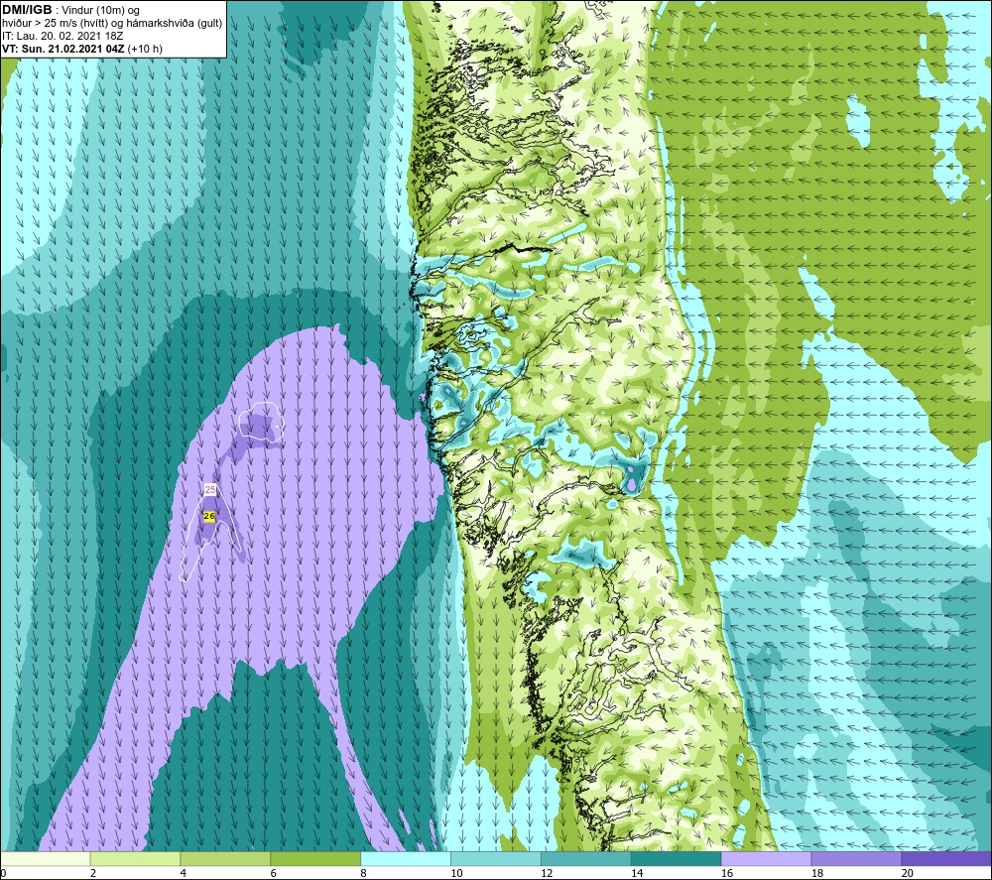Click the legend scale value 12

(x=547, y=873)
